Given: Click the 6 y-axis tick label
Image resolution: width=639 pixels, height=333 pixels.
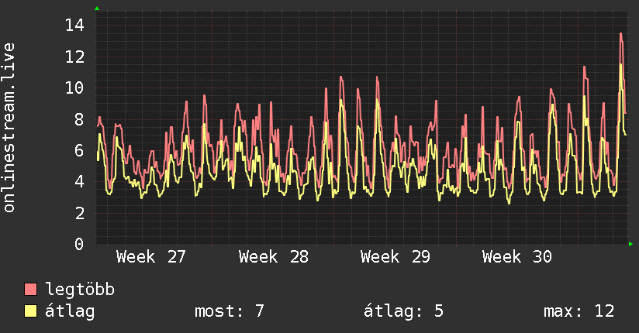Looking at the screenshot, I should [79, 150].
